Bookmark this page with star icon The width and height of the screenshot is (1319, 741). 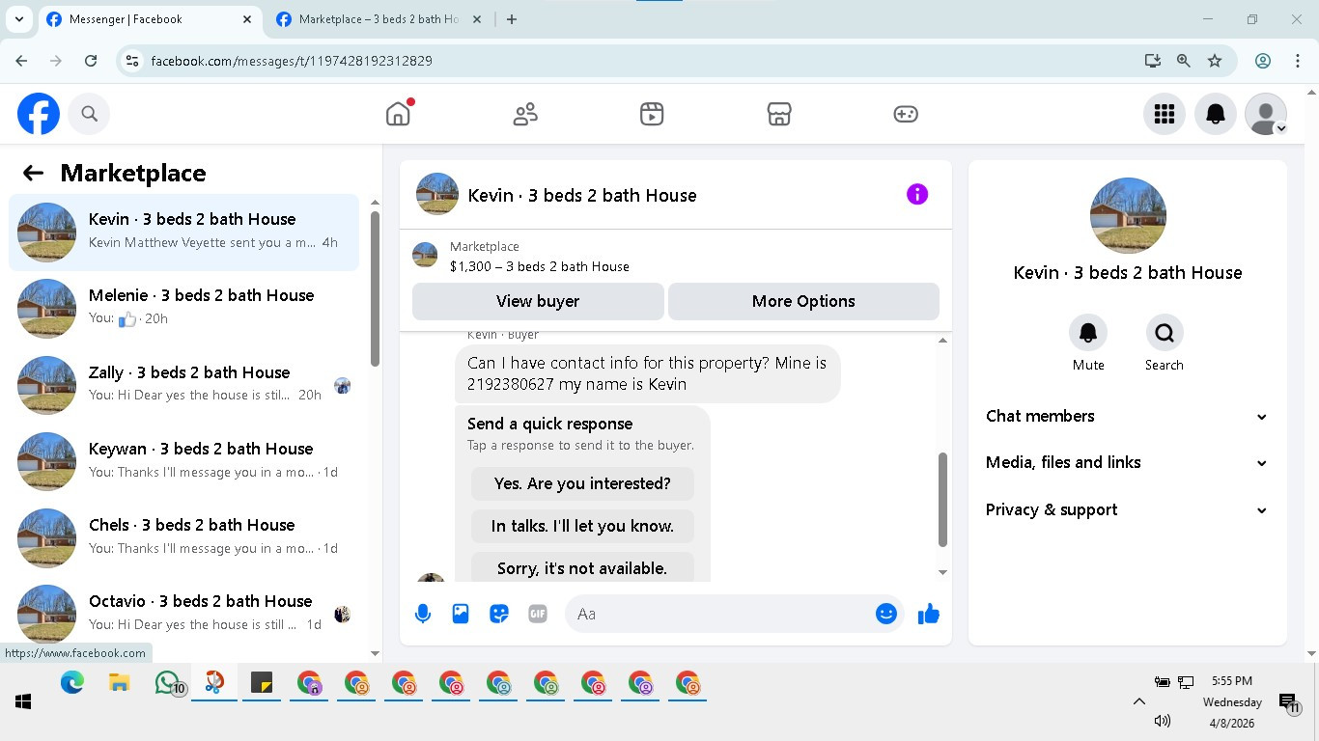click(1215, 61)
